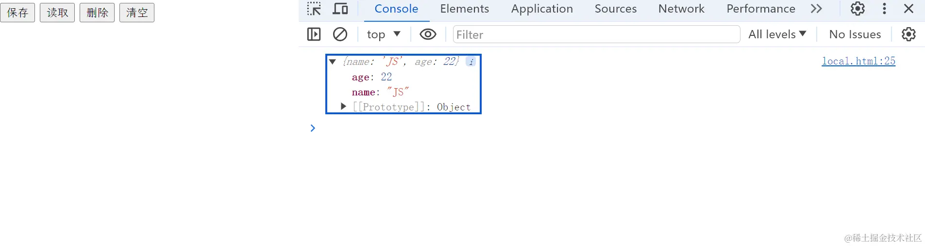Screen dimensions: 925x246
Task: Close the DevTools panel
Action: coord(909,9)
